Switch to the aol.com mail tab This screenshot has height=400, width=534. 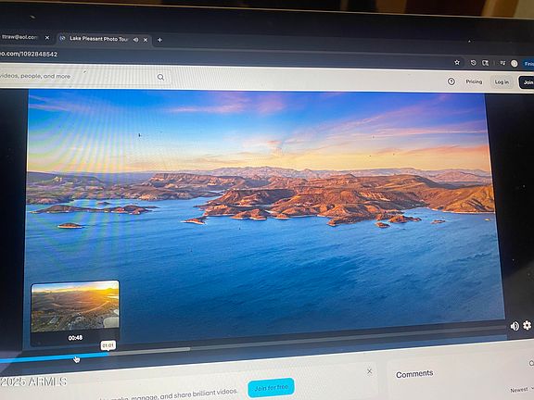pos(21,37)
